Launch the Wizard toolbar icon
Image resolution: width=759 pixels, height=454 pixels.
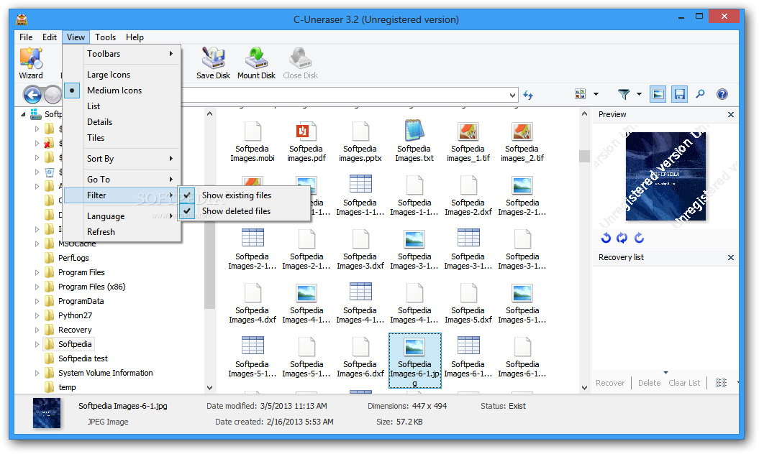[31, 62]
